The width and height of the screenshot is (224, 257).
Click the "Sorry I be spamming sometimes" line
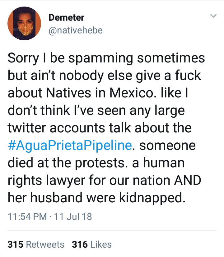[106, 58]
